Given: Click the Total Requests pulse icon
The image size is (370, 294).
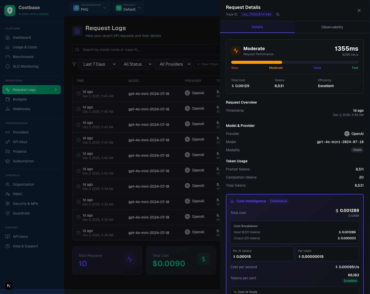Looking at the screenshot, I should coord(130,259).
